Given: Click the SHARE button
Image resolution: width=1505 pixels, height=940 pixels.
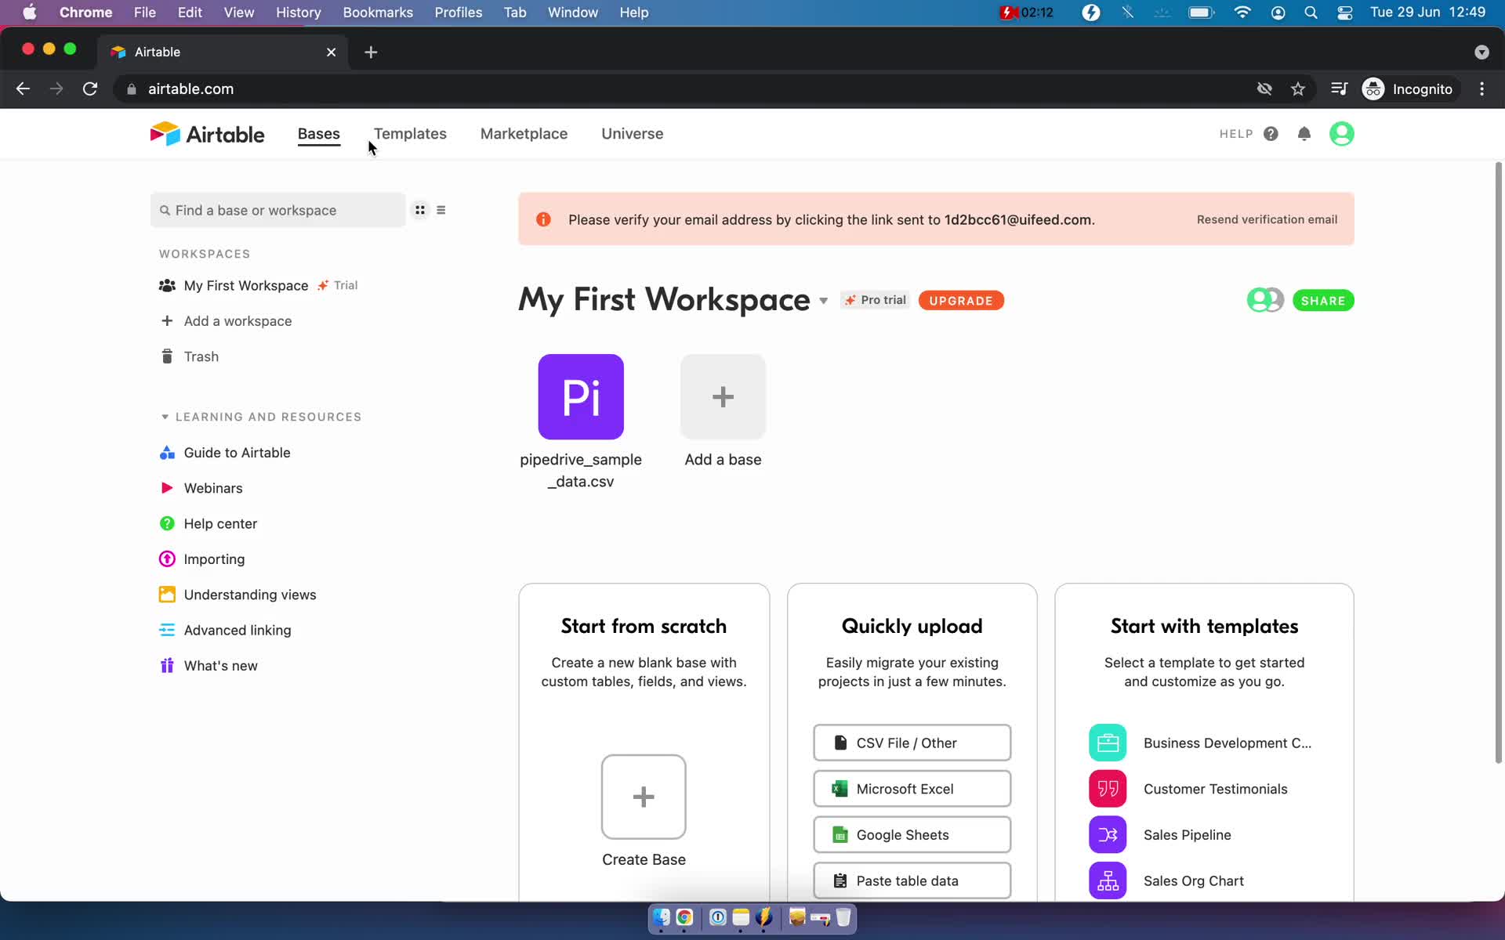Looking at the screenshot, I should pyautogui.click(x=1323, y=300).
